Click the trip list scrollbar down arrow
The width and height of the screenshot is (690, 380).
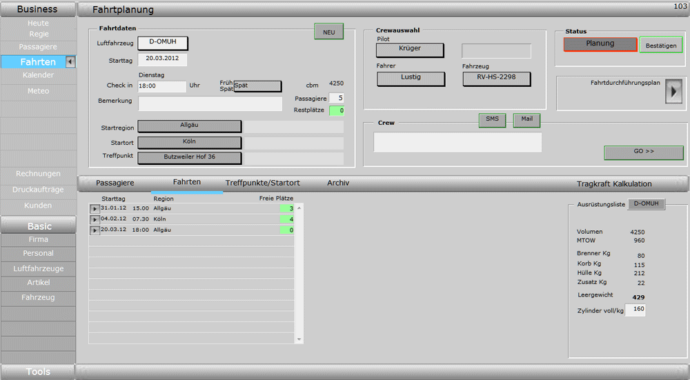coord(299,339)
